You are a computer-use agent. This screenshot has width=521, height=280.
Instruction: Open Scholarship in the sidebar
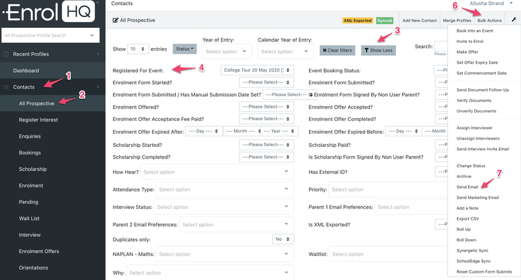33,169
